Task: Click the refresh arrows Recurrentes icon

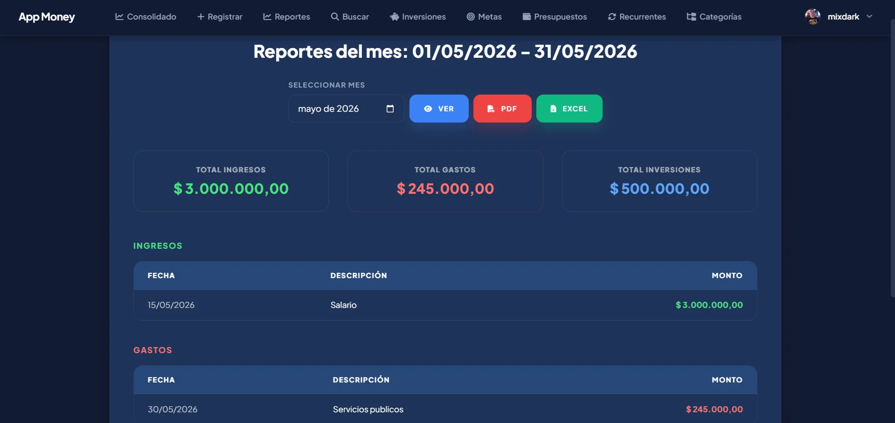Action: (612, 17)
